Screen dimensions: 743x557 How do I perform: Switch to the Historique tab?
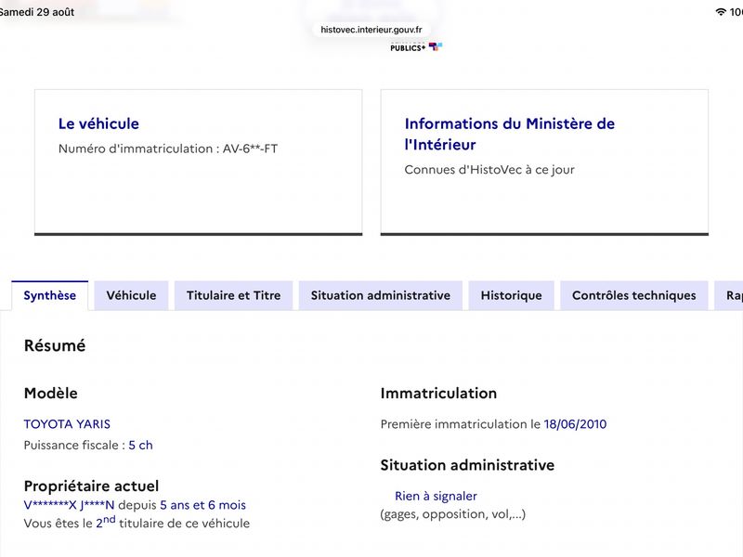[x=512, y=295]
